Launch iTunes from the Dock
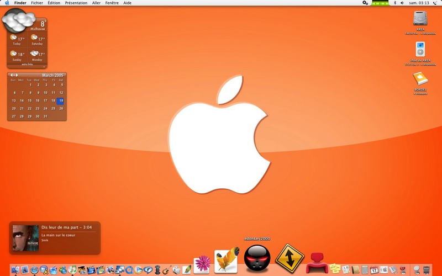The height and width of the screenshot is (276, 442). pyautogui.click(x=72, y=269)
